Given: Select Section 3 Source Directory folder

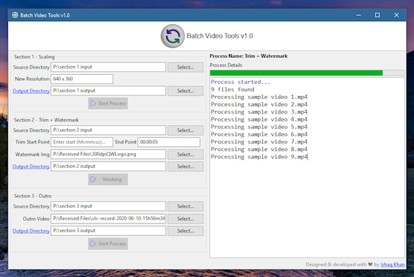Looking at the screenshot, I should click(185, 207).
